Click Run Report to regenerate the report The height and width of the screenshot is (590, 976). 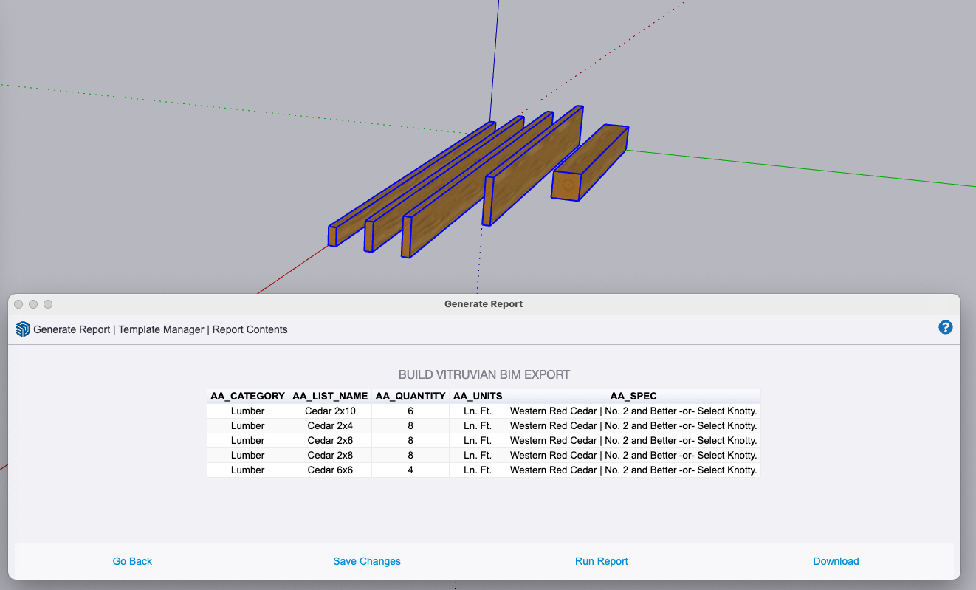602,561
